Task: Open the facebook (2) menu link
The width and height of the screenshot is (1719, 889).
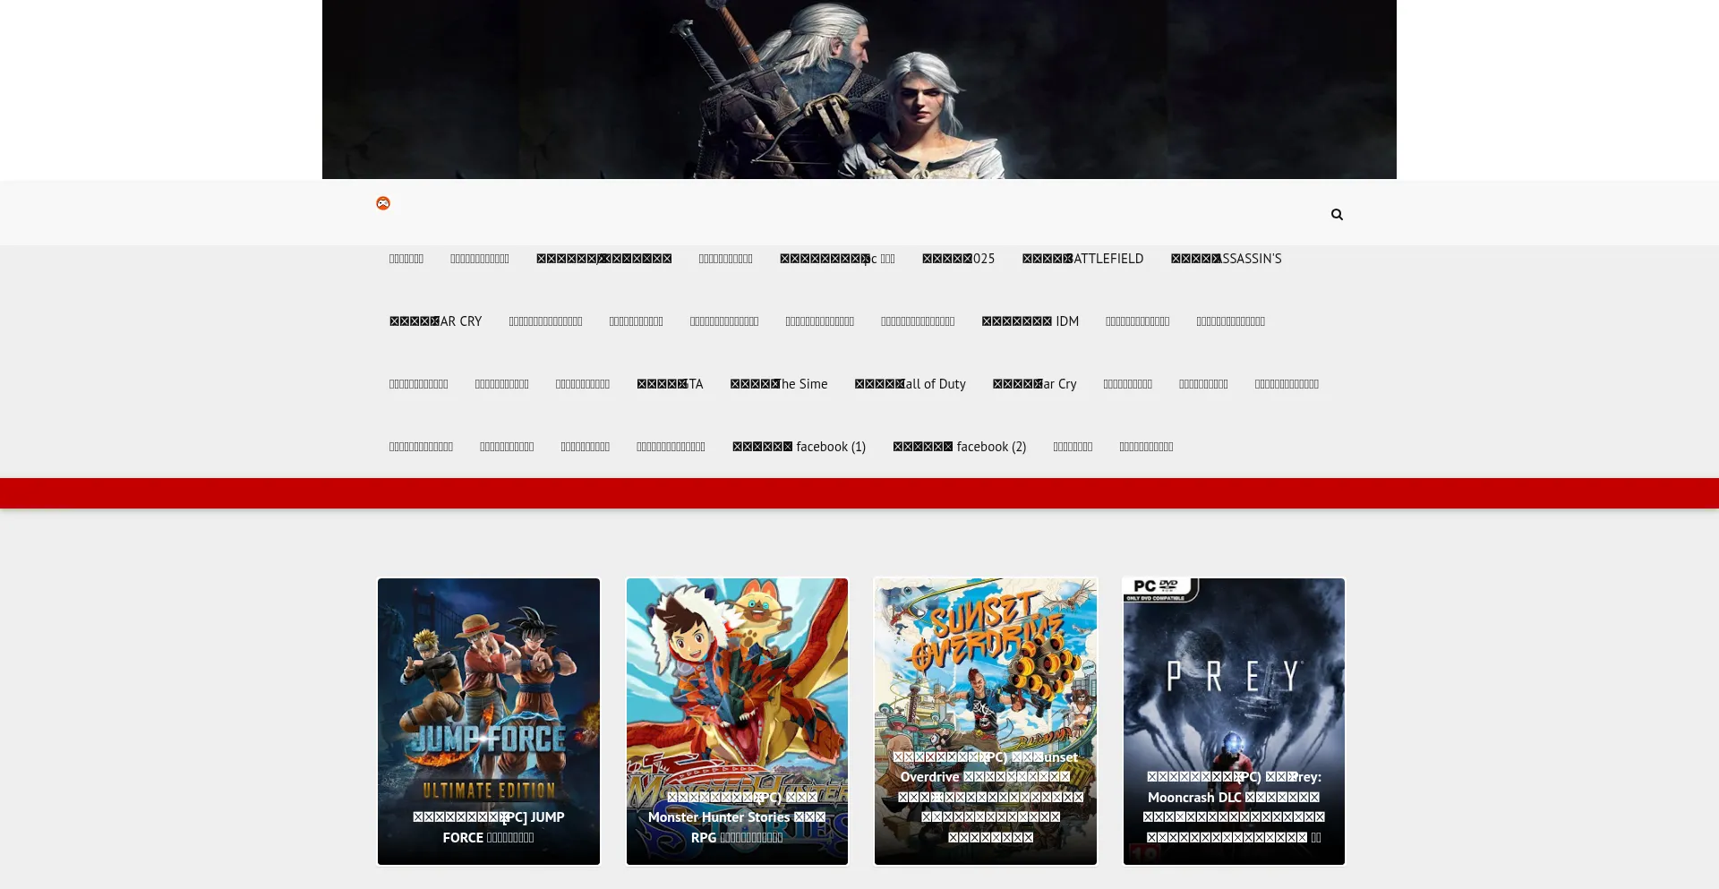Action: pos(959,447)
